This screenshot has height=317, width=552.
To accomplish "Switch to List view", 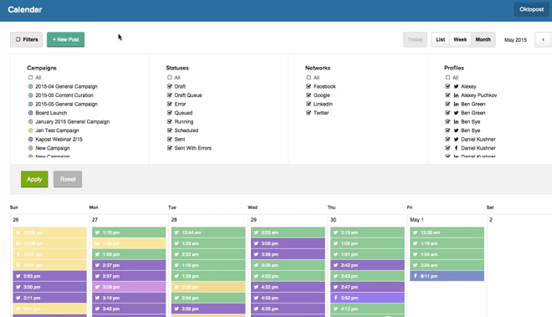I will (x=441, y=39).
